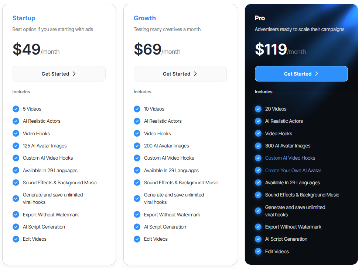
Task: Click the Pro plan heading
Action: (260, 18)
